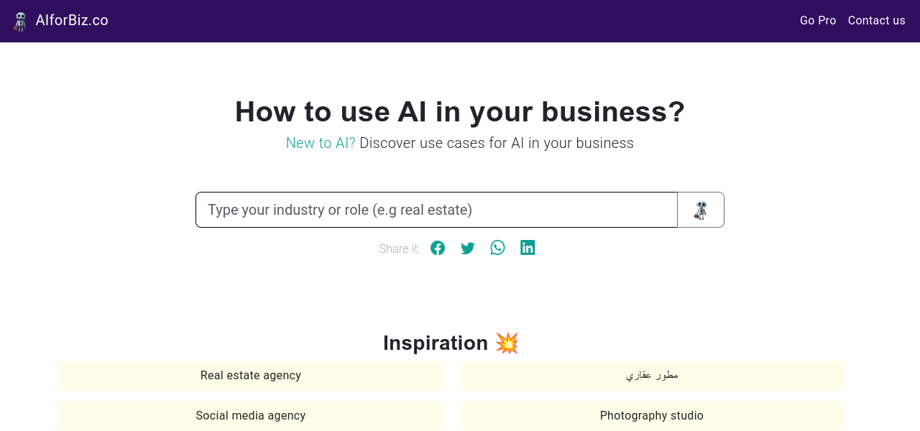Share via WhatsApp
This screenshot has height=431, width=920.
tap(497, 248)
